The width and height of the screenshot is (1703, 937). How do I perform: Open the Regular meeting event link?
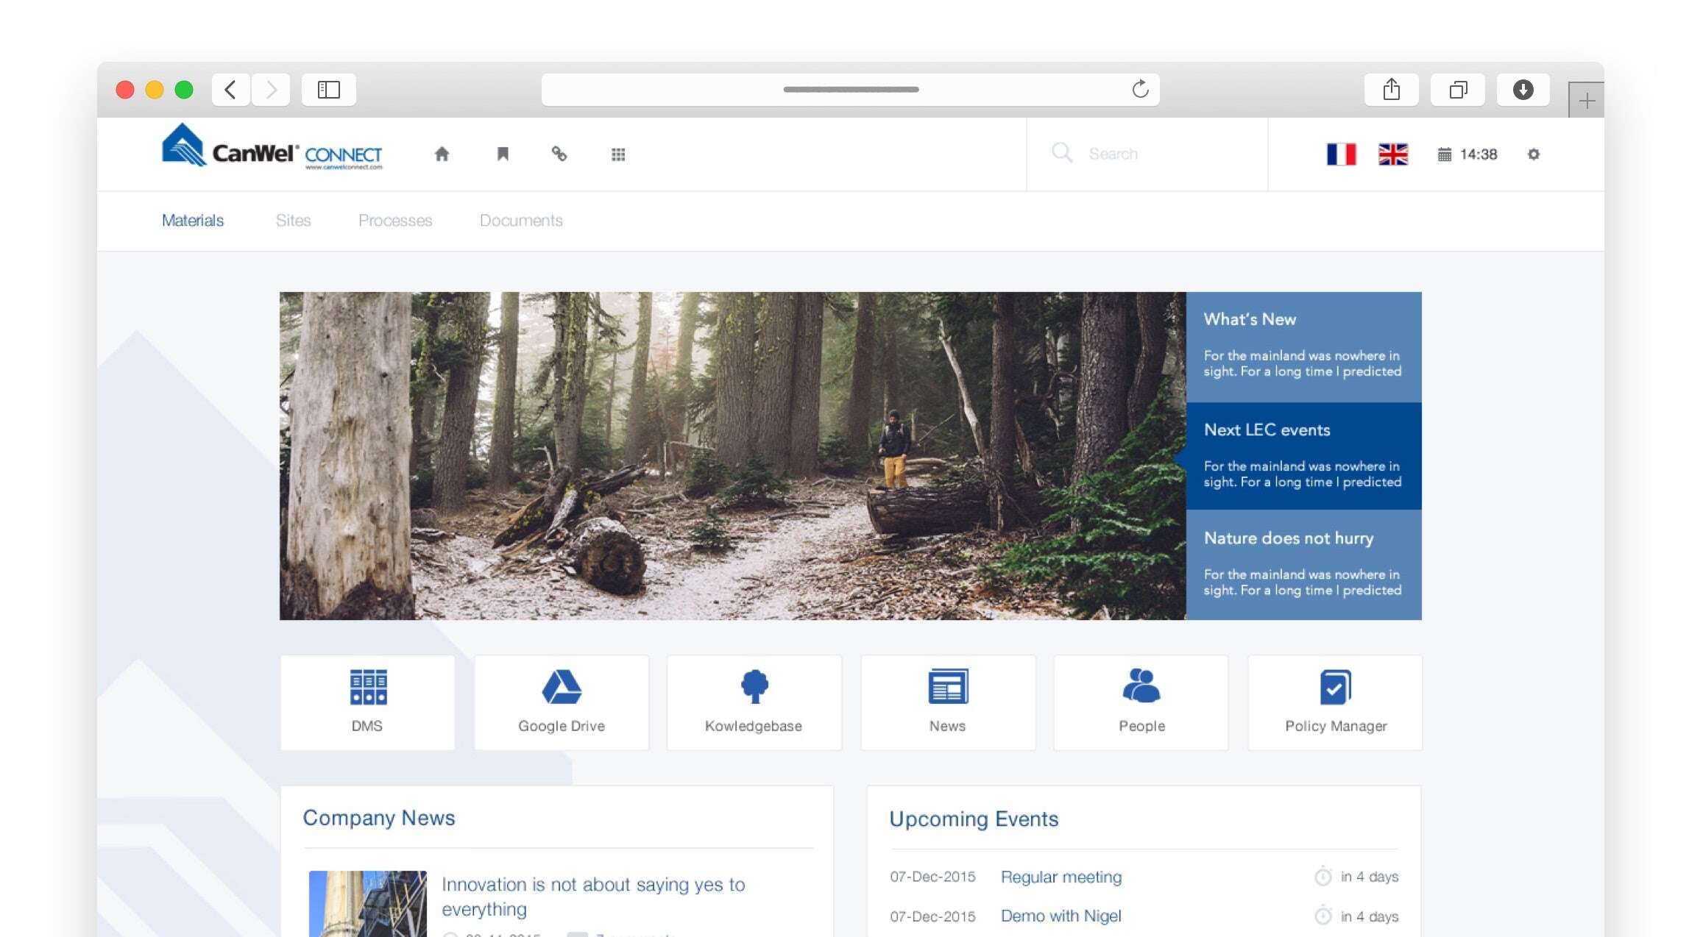[1061, 877]
